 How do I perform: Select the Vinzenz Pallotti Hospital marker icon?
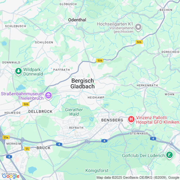point(131,119)
